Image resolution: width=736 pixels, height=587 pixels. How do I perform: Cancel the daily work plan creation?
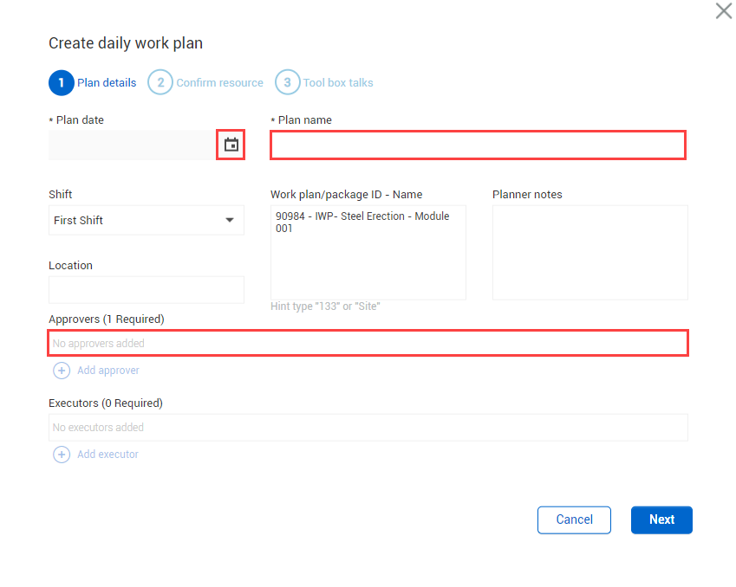point(574,519)
